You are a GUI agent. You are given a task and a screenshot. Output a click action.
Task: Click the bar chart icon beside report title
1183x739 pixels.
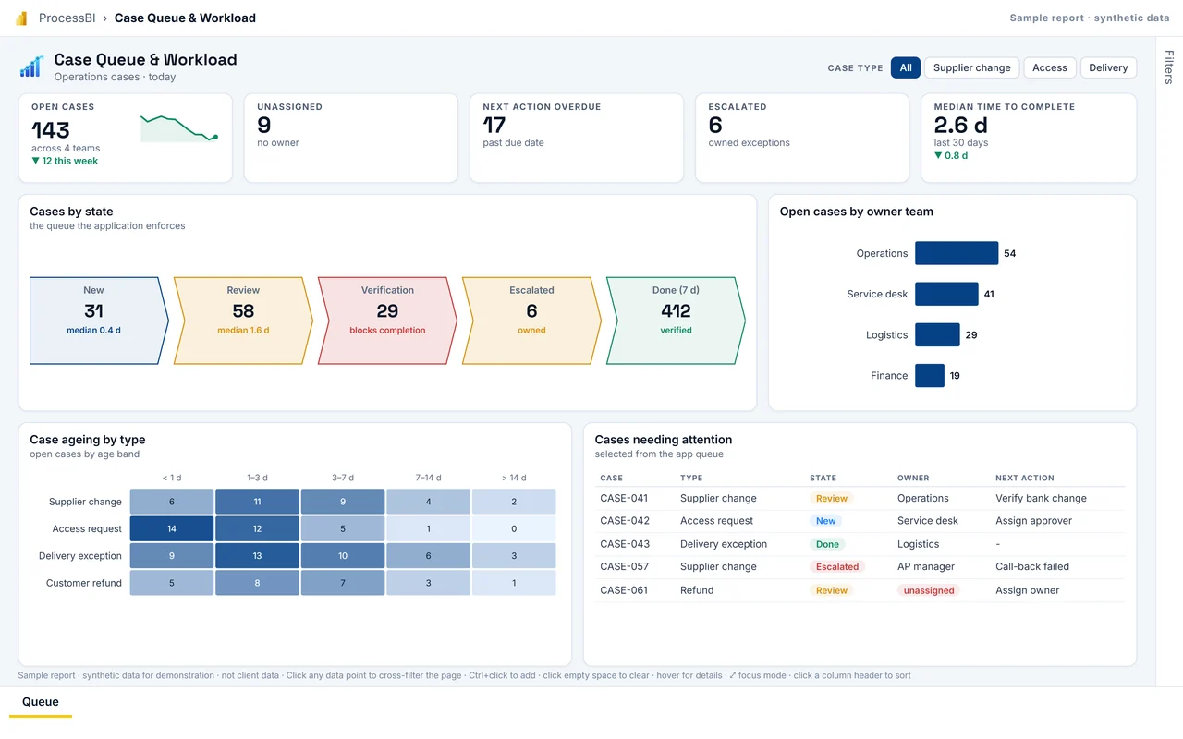(x=31, y=67)
